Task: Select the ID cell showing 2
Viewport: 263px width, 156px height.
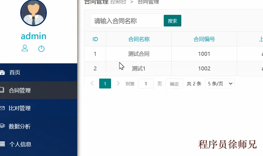Action: tap(95, 68)
